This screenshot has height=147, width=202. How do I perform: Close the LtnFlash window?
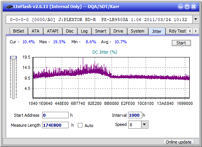click(194, 7)
